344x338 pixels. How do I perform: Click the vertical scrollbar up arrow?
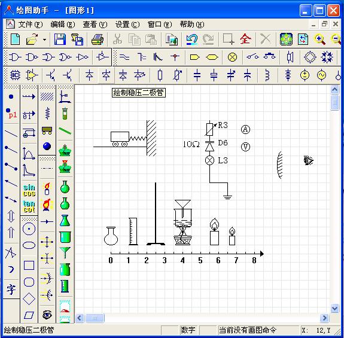[x=334, y=90]
